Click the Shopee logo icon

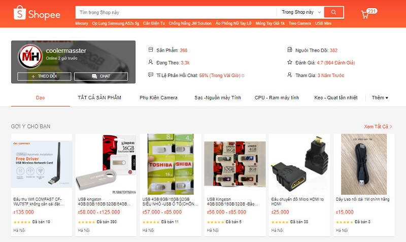coord(20,13)
